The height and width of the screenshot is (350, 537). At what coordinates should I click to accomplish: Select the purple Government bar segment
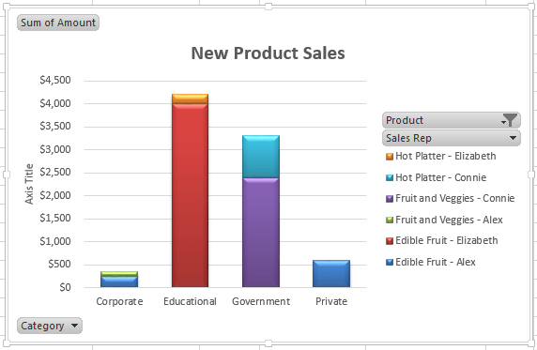[x=261, y=233]
